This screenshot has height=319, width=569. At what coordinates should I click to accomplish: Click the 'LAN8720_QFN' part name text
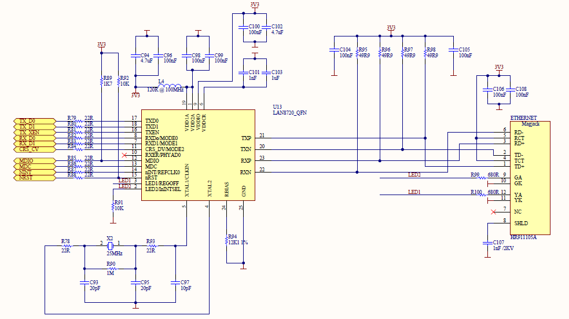click(x=289, y=113)
